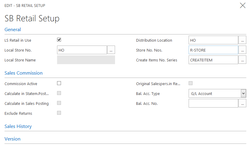Enable the Commission Active checkbox
Image resolution: width=249 pixels, height=148 pixels.
[x=59, y=83]
